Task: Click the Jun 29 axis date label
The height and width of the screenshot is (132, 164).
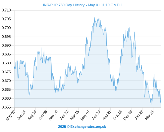Action: coord(96,115)
